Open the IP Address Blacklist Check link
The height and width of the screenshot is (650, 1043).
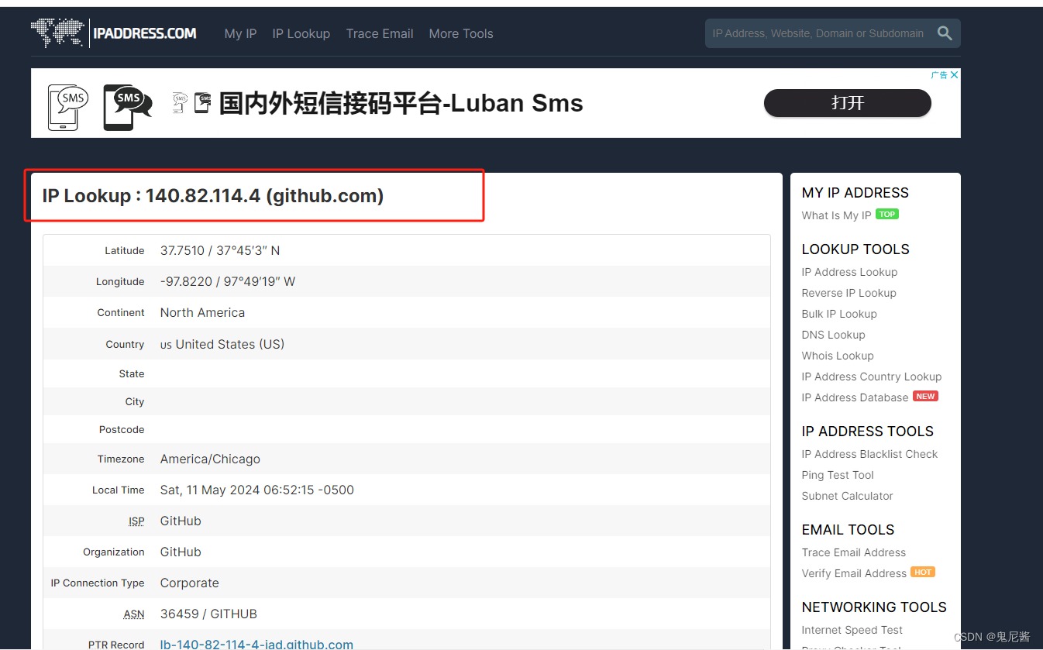coord(869,454)
